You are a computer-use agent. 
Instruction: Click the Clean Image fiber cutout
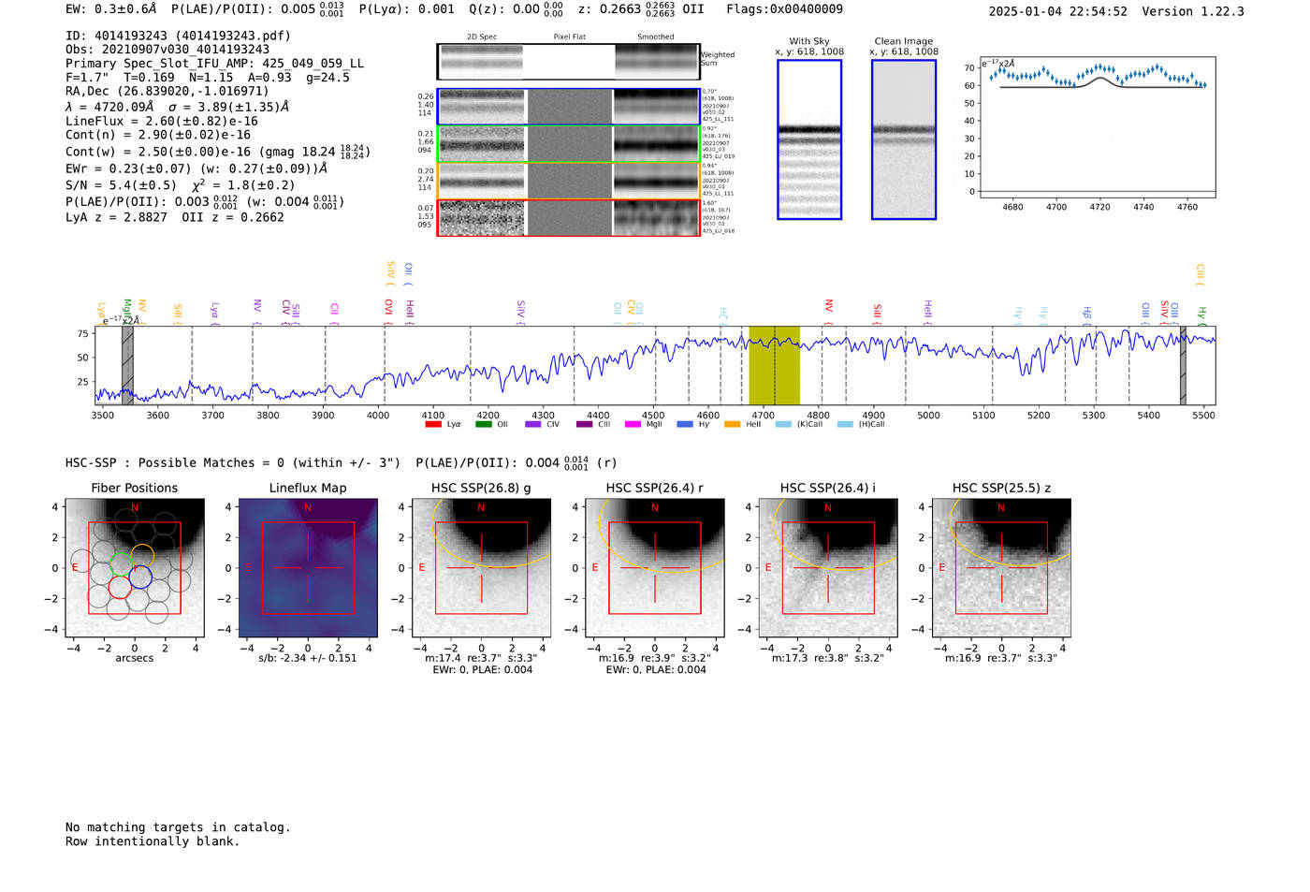click(x=904, y=139)
